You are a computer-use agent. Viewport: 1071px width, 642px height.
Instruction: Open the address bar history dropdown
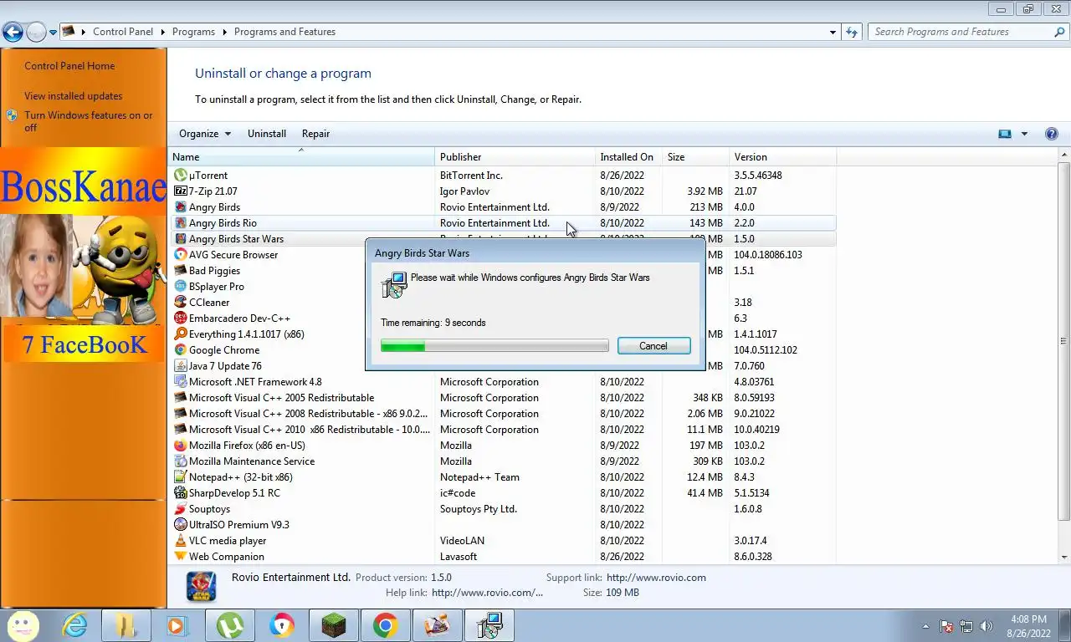click(833, 32)
